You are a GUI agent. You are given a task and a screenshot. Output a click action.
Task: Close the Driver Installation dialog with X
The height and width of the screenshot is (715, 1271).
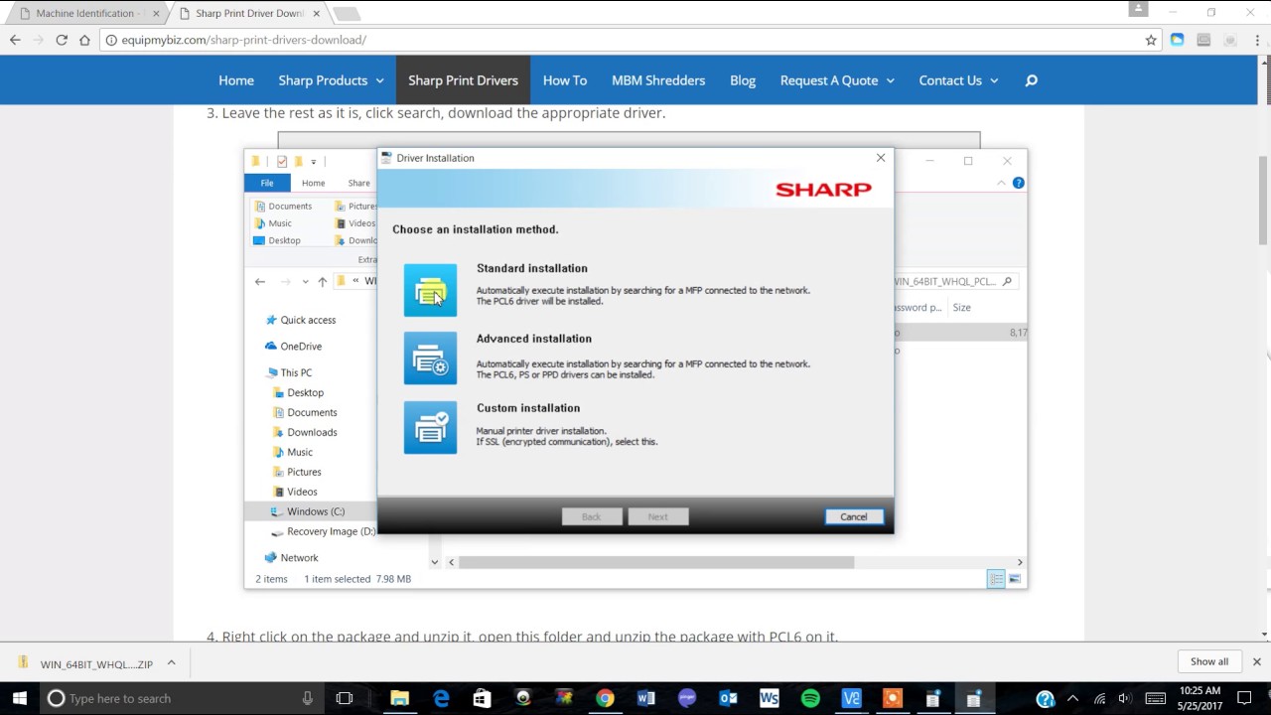pyautogui.click(x=880, y=158)
